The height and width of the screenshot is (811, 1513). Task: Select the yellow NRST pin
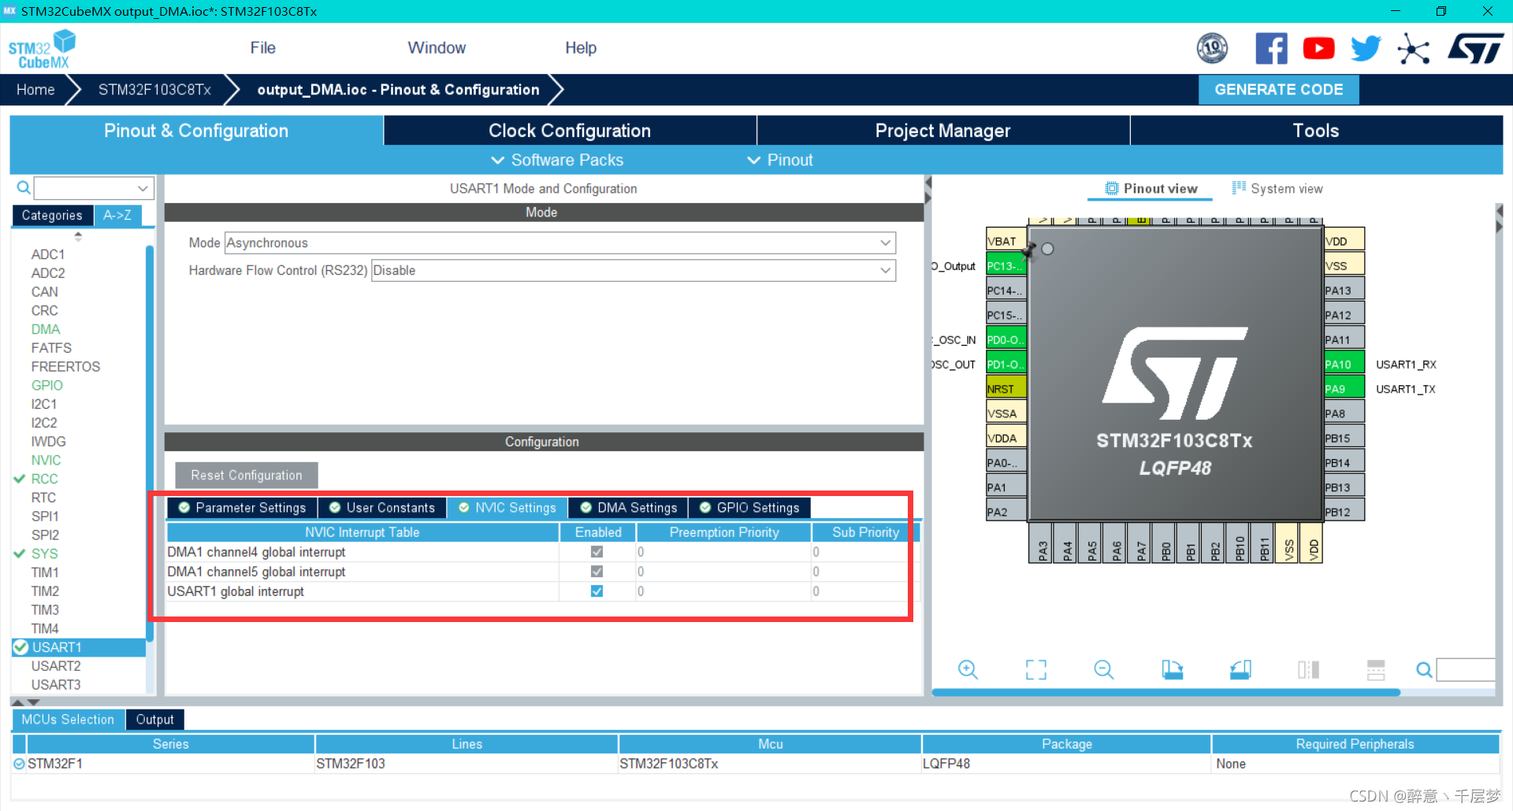tap(1006, 389)
